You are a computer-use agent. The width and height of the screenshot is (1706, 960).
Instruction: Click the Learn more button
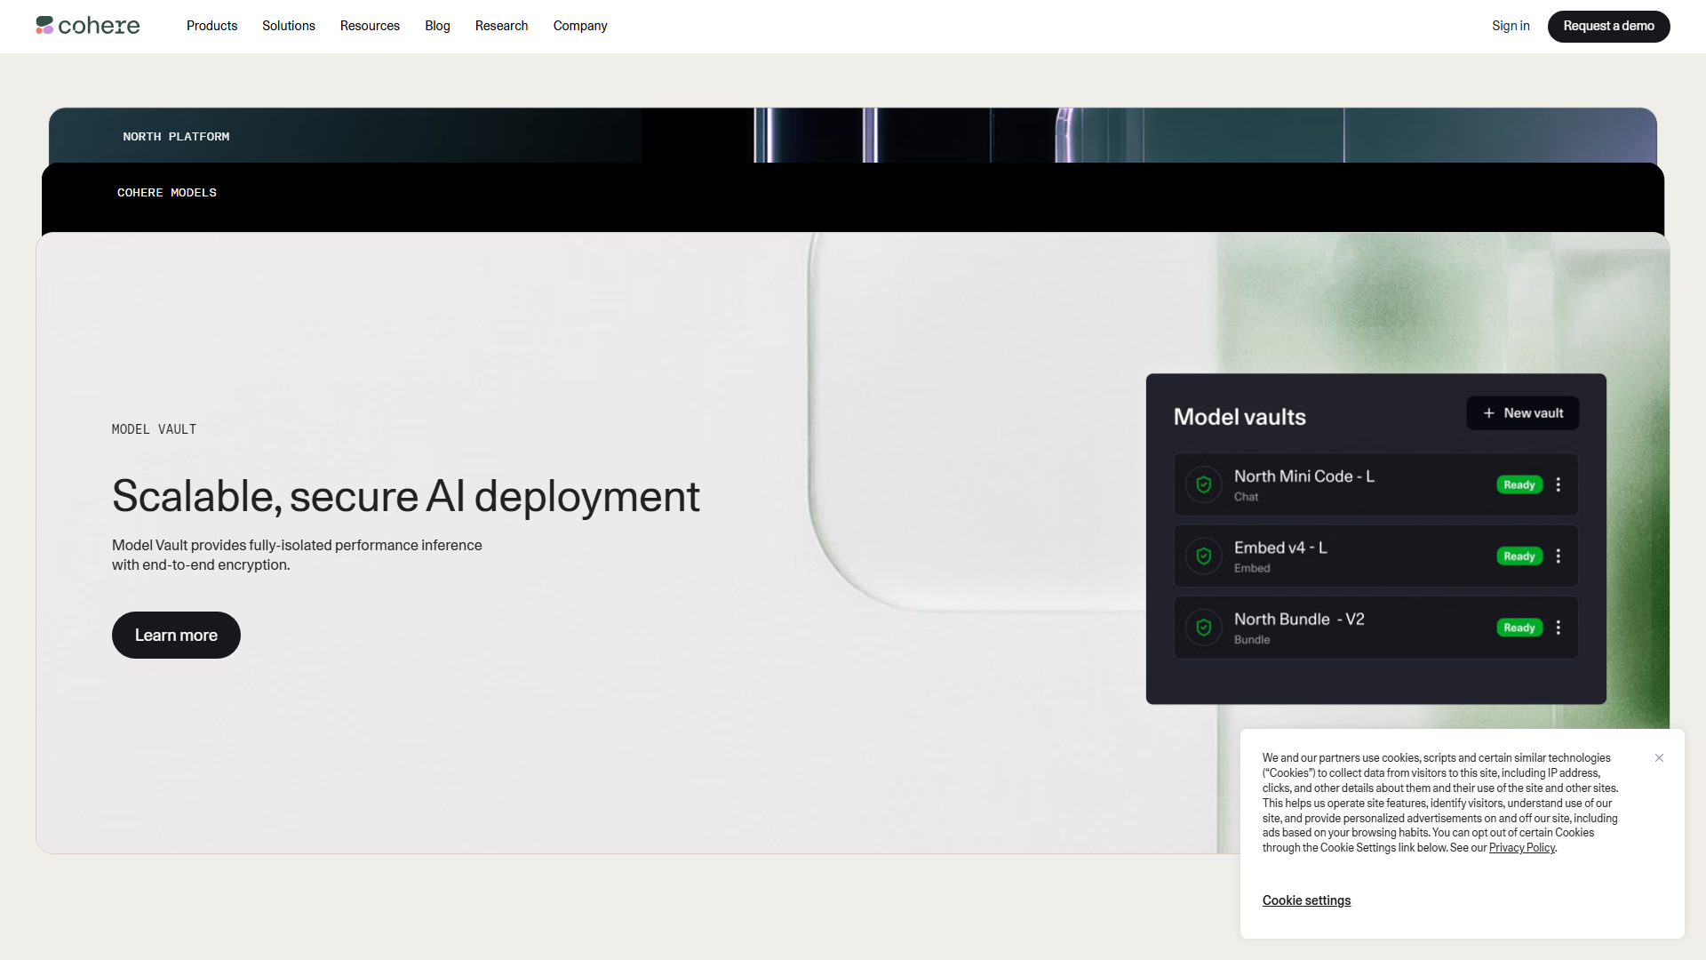[176, 635]
